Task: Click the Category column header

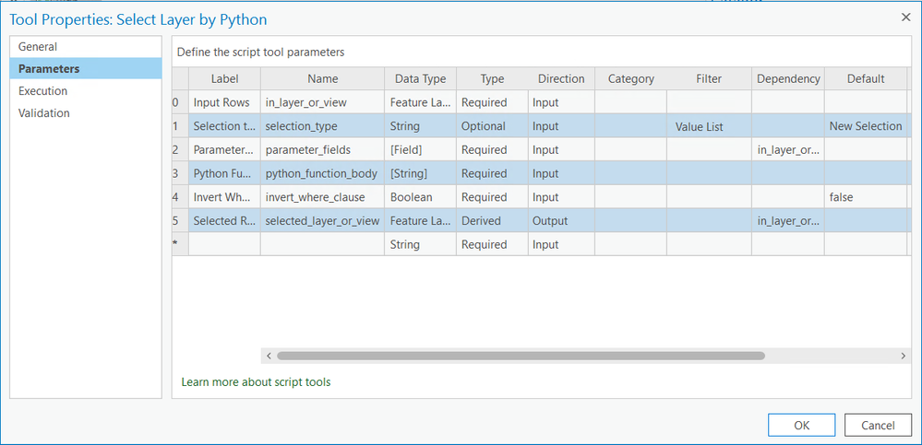Action: 631,79
